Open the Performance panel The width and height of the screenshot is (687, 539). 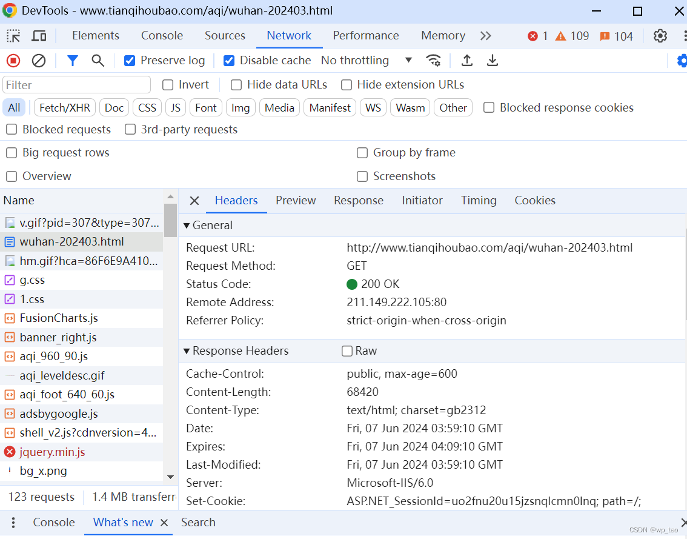(366, 36)
